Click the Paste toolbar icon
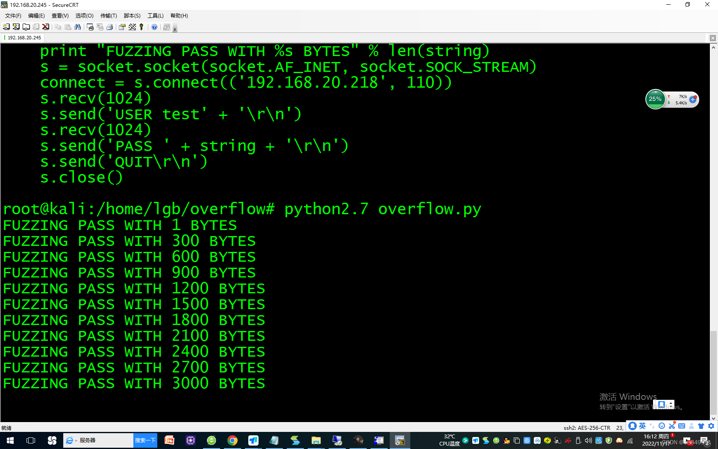The width and height of the screenshot is (718, 449). click(x=68, y=27)
